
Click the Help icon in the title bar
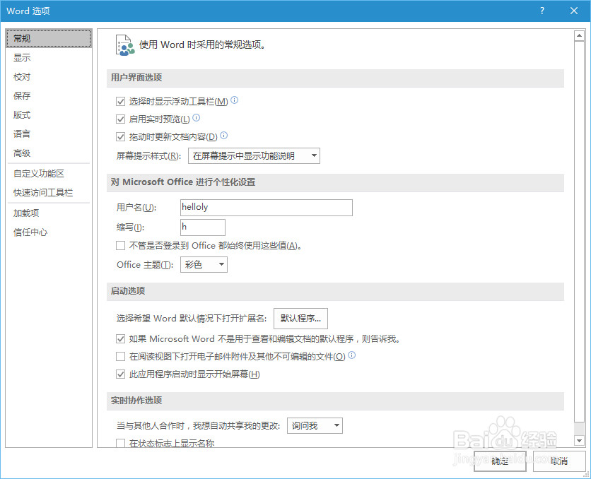542,11
